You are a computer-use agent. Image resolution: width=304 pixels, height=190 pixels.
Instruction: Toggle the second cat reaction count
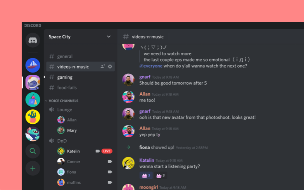point(161,175)
